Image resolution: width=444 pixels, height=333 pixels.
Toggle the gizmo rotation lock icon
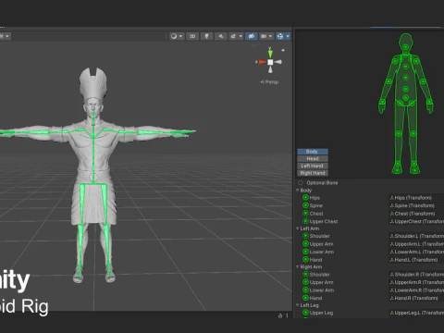[x=283, y=50]
